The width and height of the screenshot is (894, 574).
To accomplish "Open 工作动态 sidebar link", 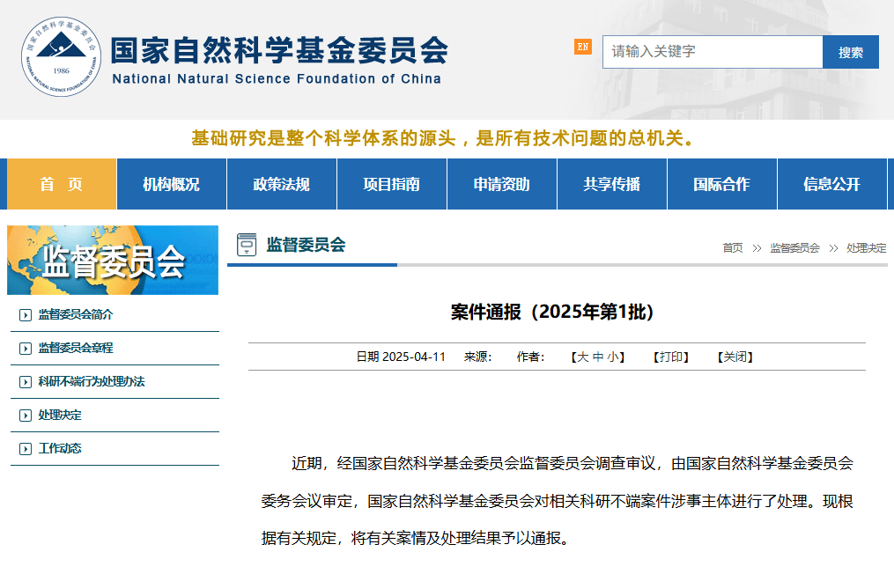I will tap(60, 449).
